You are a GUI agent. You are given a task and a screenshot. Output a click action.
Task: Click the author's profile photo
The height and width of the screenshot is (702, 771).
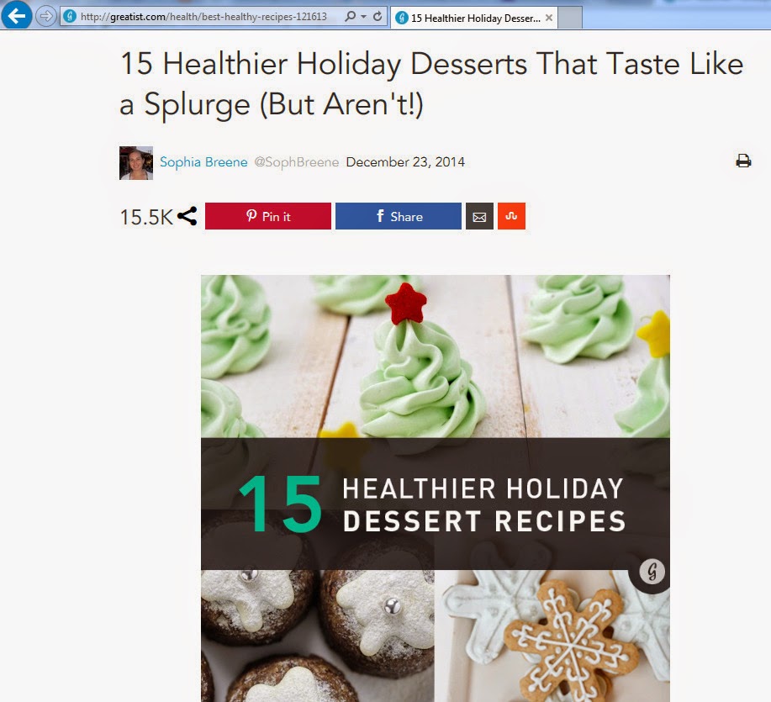136,163
